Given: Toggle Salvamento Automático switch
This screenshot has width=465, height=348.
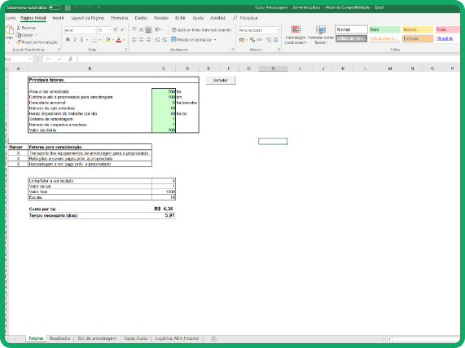Looking at the screenshot, I should [55, 7].
